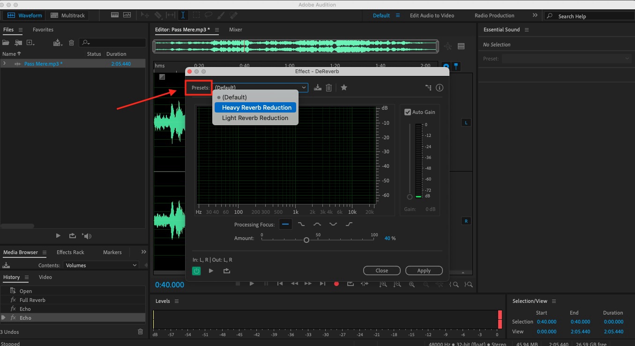Choose Heavy Reverb Reduction preset

255,107
